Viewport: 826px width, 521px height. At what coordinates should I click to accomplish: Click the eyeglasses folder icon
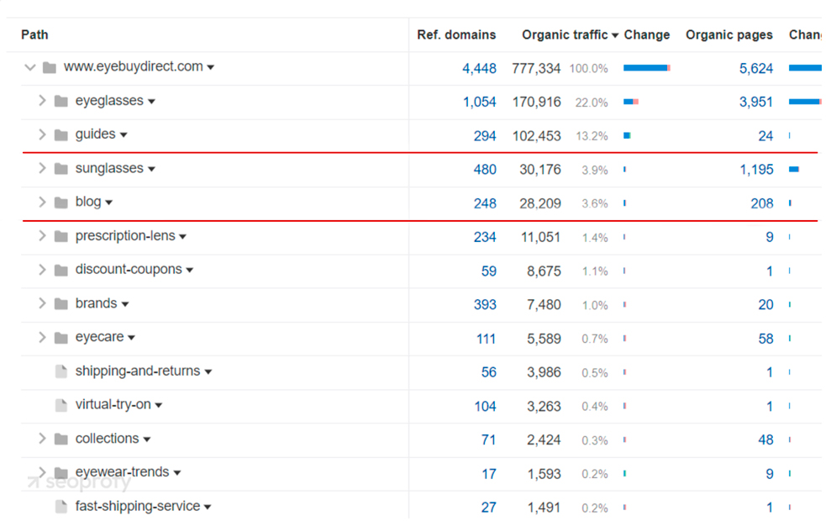(61, 101)
